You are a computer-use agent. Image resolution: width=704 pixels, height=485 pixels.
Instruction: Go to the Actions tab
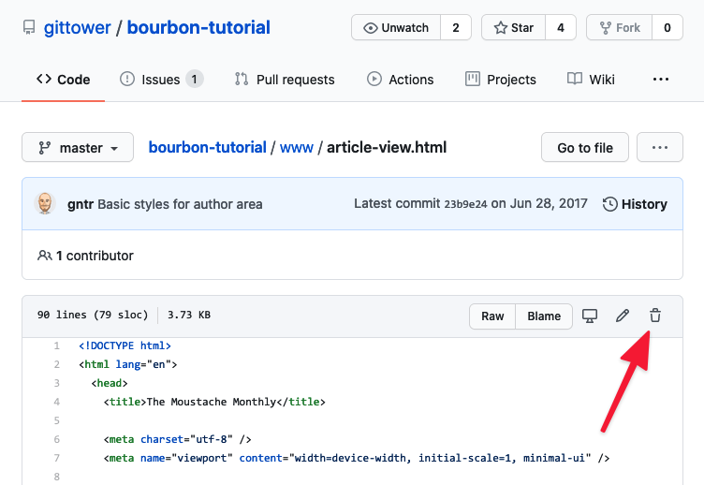click(x=401, y=80)
